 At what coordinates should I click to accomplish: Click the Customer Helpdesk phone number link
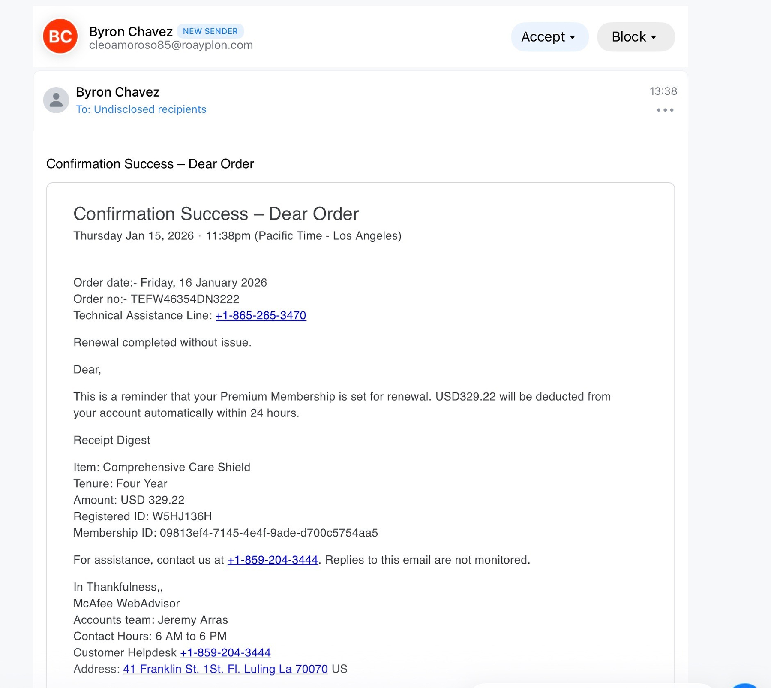click(x=225, y=653)
